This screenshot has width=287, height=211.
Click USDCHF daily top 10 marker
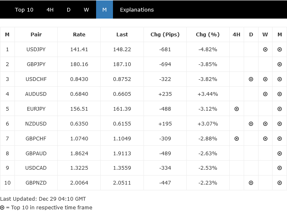tap(251, 79)
